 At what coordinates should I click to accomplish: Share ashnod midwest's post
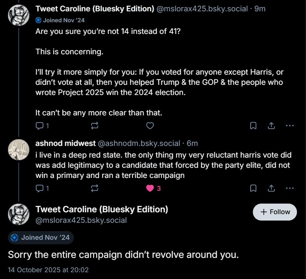coord(271,188)
